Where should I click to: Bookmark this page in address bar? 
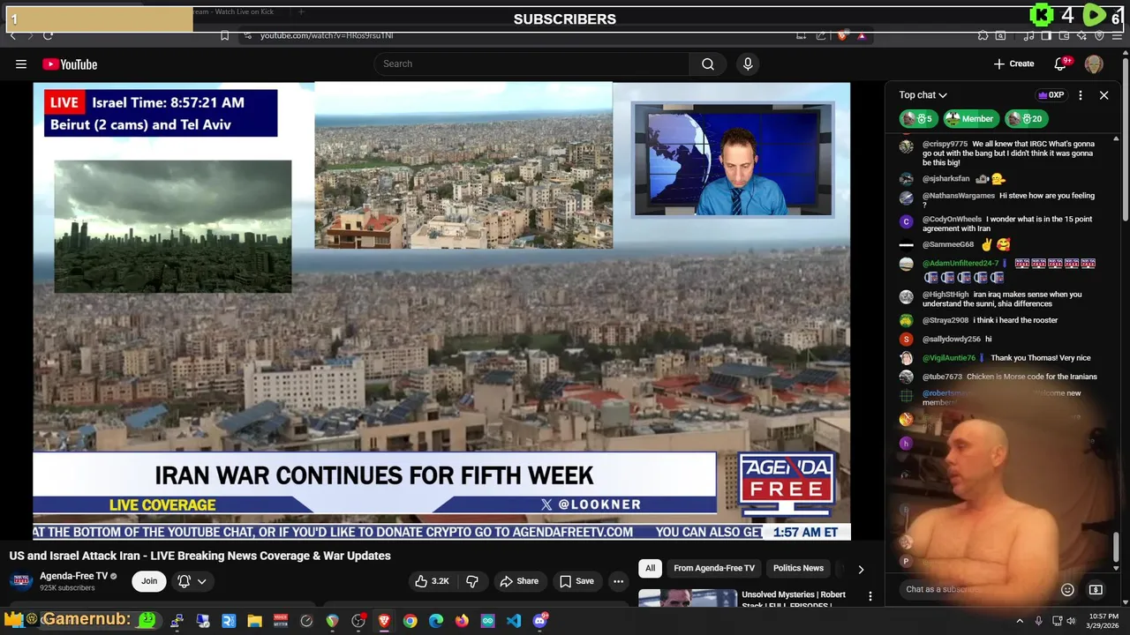click(x=224, y=35)
